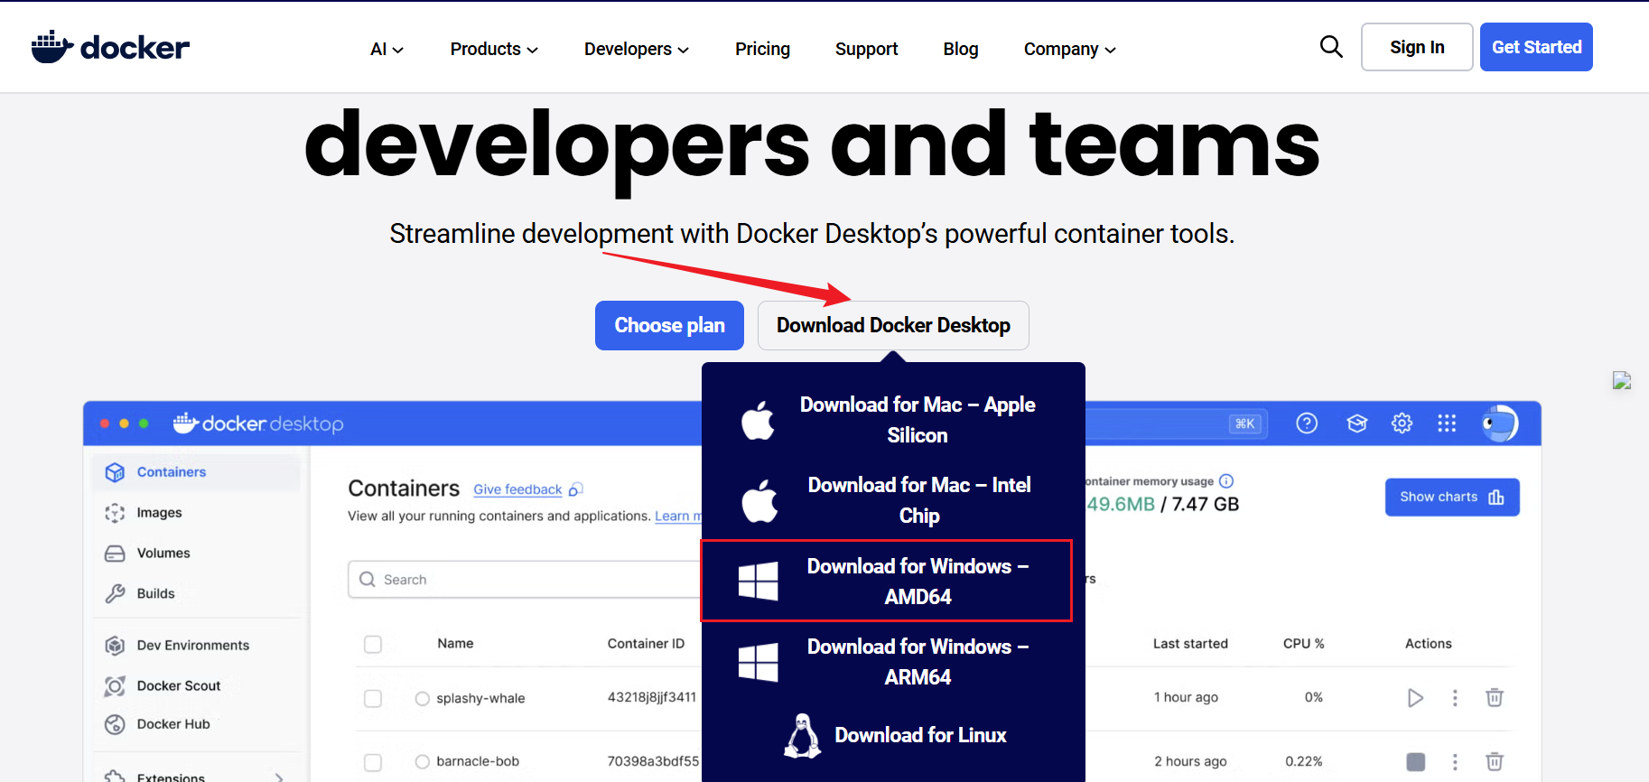The height and width of the screenshot is (782, 1649).
Task: Click the Learning center graduation cap icon
Action: [x=1356, y=424]
